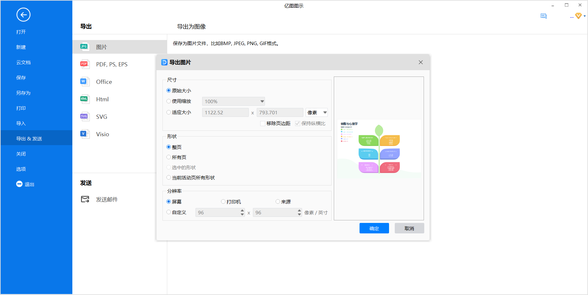Screen dimensions: 588x295
Task: Choose the 所有页 radio button
Action: [x=168, y=157]
